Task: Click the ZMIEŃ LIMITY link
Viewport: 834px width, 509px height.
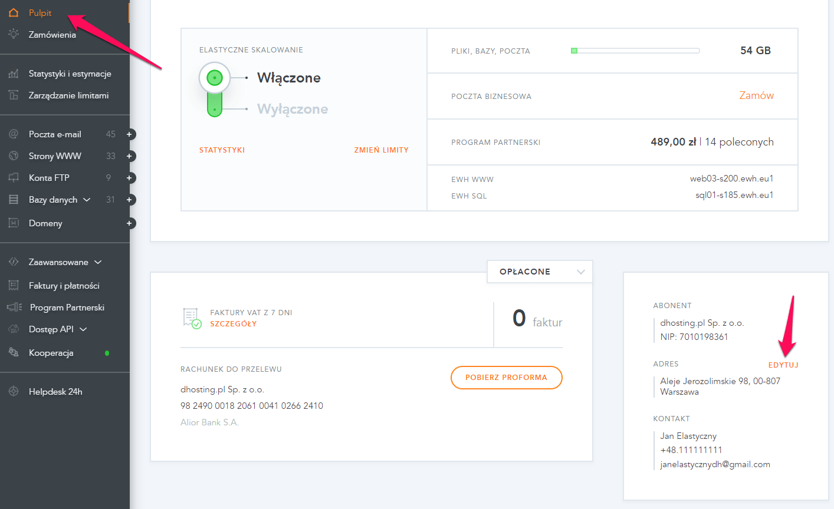Action: [x=381, y=150]
